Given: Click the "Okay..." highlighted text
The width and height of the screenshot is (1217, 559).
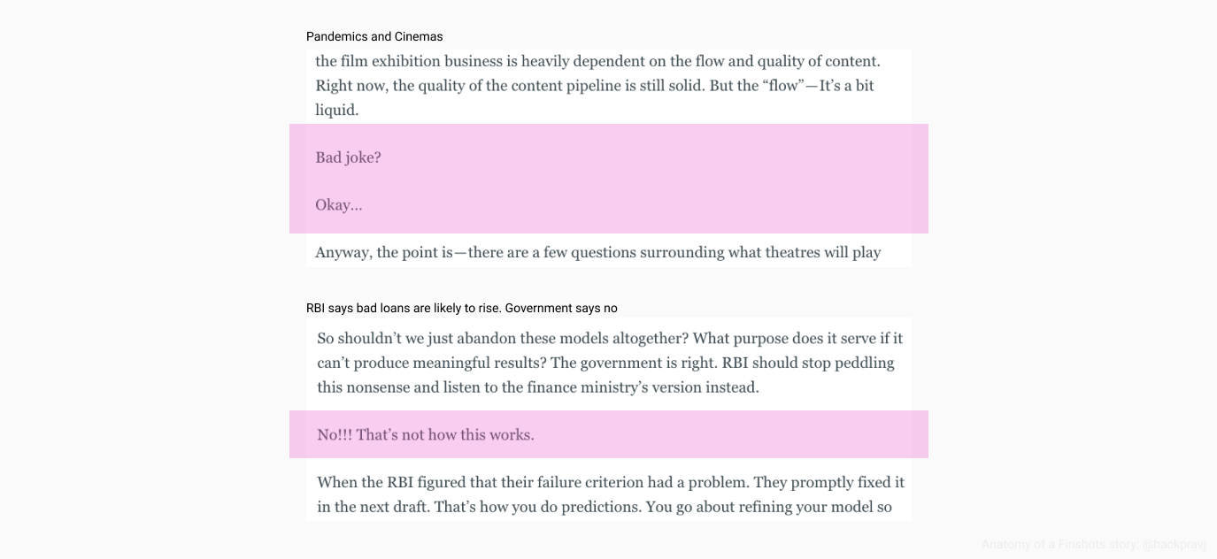Looking at the screenshot, I should [x=339, y=205].
